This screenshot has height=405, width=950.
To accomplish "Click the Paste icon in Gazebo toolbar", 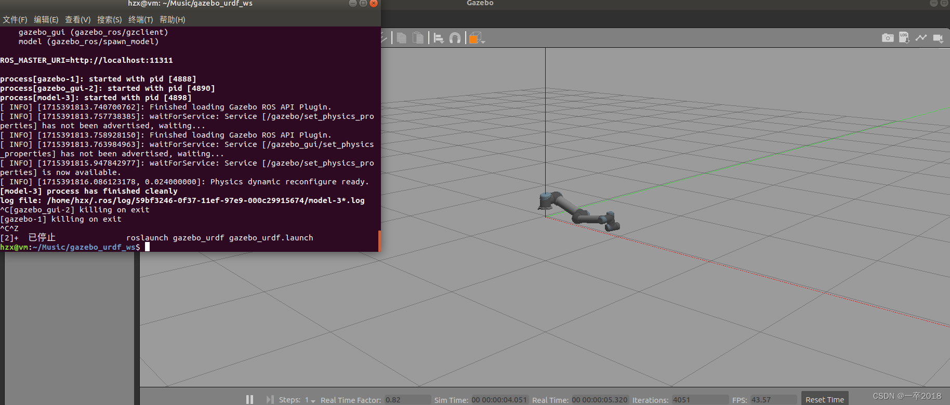I will pyautogui.click(x=418, y=38).
